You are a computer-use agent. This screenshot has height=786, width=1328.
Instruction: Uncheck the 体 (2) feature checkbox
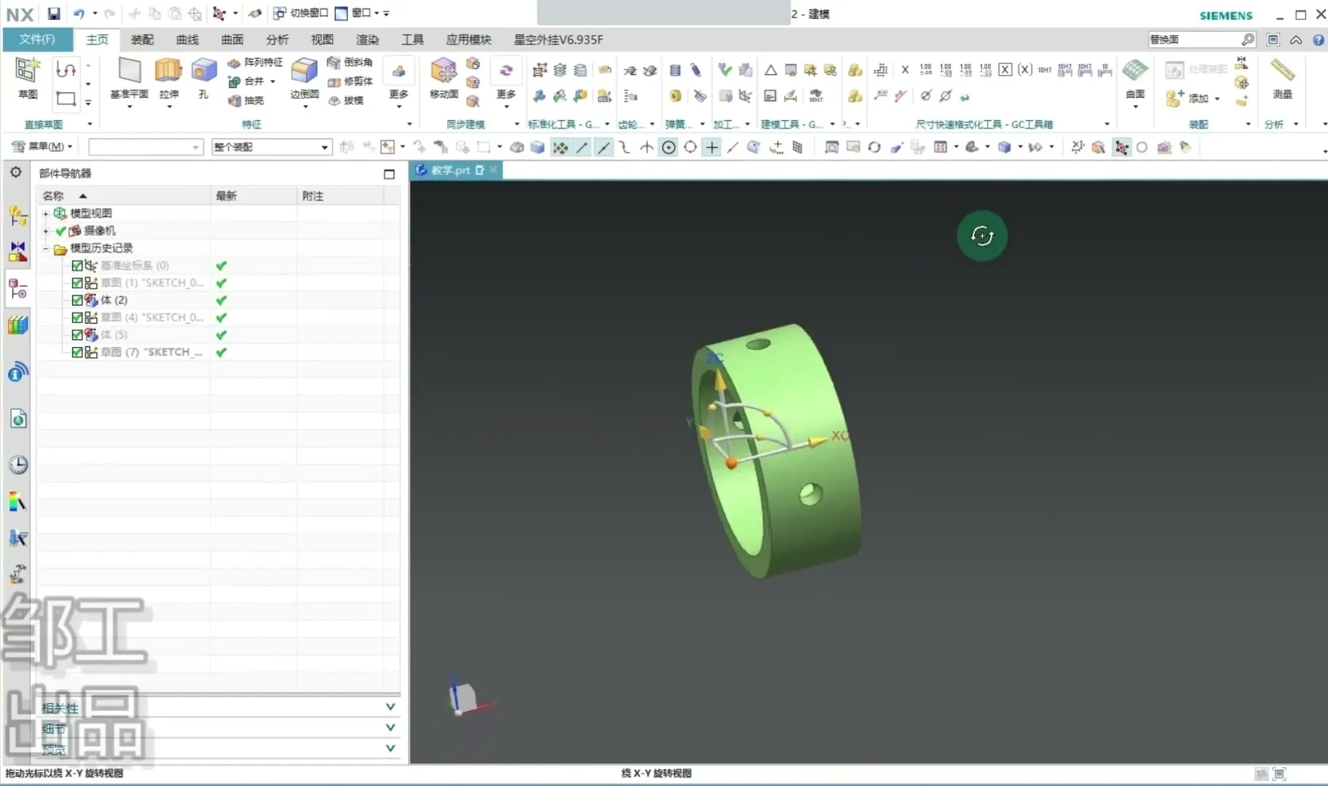click(x=77, y=301)
